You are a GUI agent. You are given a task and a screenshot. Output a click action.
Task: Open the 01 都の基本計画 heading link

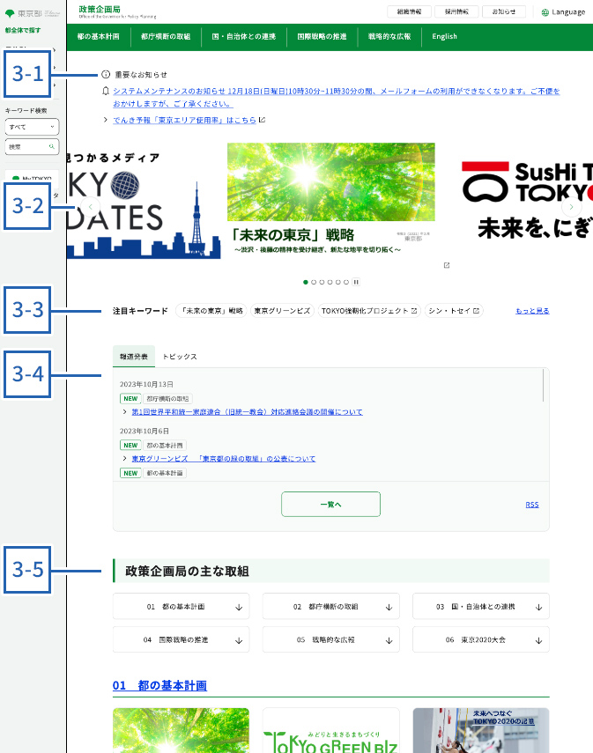[x=159, y=685]
